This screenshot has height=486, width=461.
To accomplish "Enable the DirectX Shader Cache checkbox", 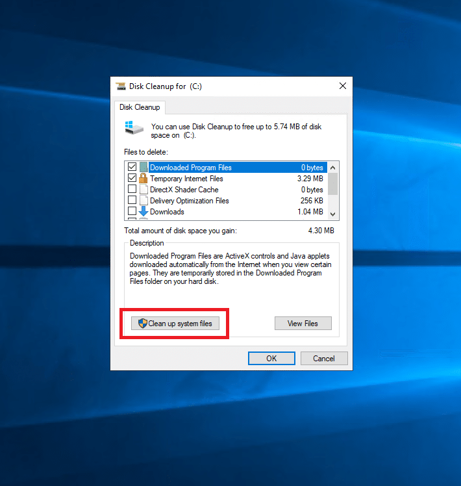I will tap(132, 190).
